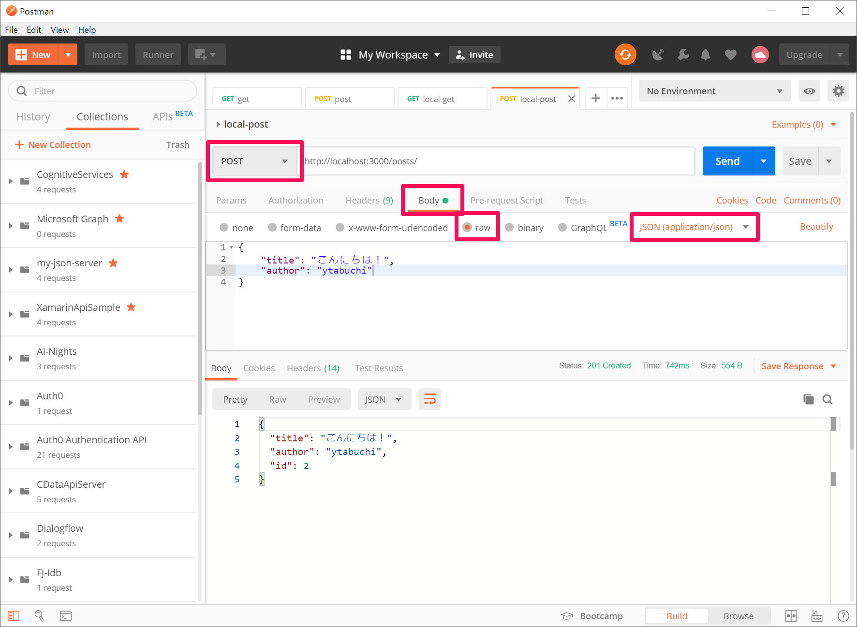Click the Bootcamp icon in status bar
This screenshot has width=857, height=627.
pos(567,616)
